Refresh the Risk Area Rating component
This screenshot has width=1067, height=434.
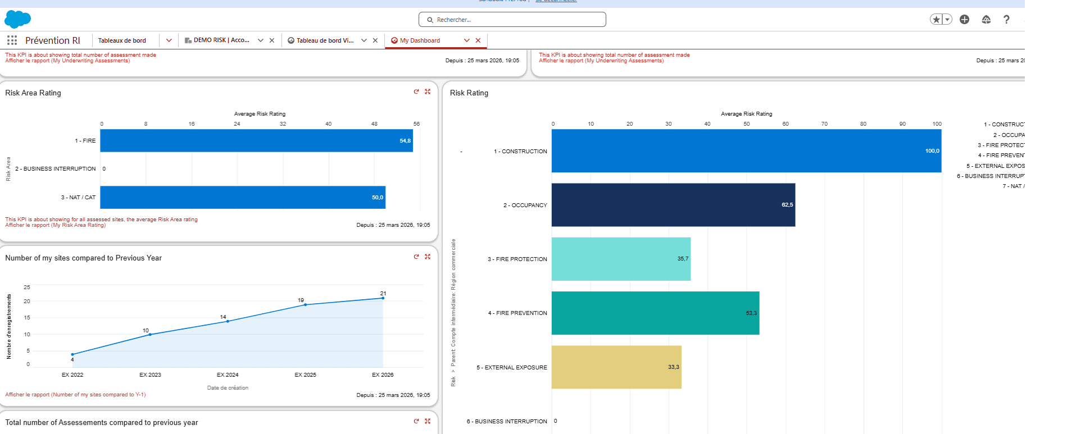tap(416, 92)
